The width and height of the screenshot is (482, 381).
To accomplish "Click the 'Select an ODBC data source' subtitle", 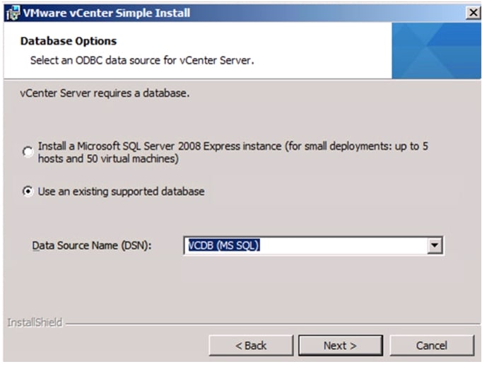I will [x=141, y=60].
